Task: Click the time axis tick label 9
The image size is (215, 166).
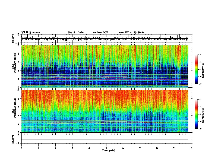Action: (174, 148)
